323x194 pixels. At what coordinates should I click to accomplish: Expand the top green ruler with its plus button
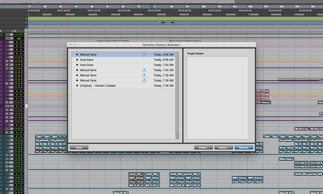coord(26,19)
